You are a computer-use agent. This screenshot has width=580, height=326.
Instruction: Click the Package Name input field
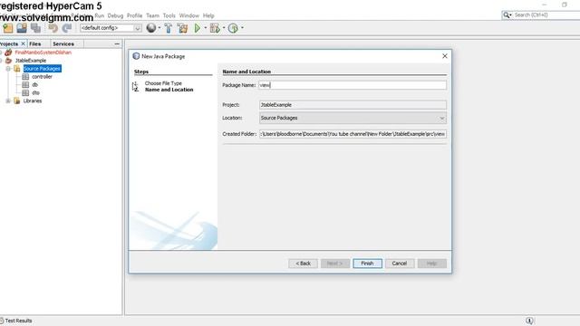(353, 85)
